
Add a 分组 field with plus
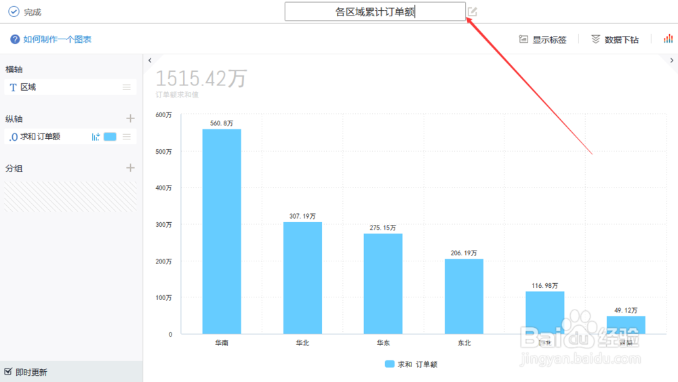130,168
